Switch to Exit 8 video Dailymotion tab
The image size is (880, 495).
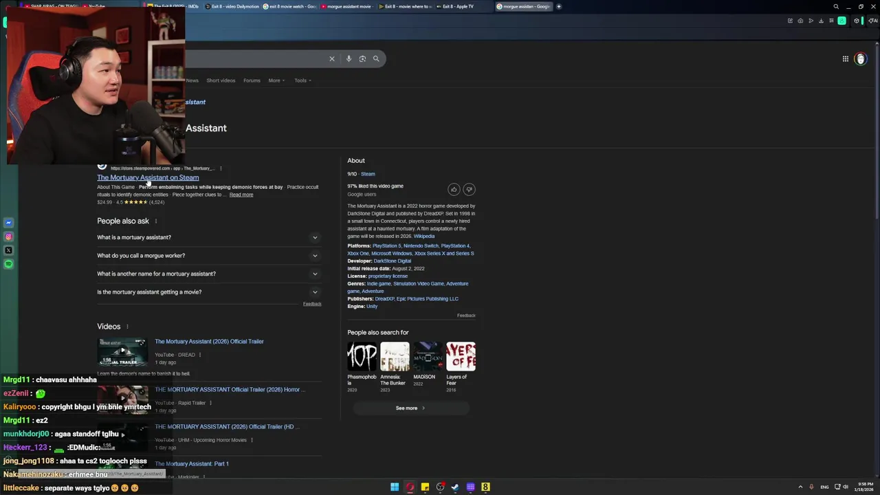(x=231, y=6)
